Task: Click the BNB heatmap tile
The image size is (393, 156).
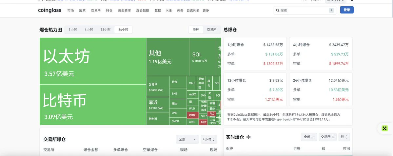Action: point(178,93)
